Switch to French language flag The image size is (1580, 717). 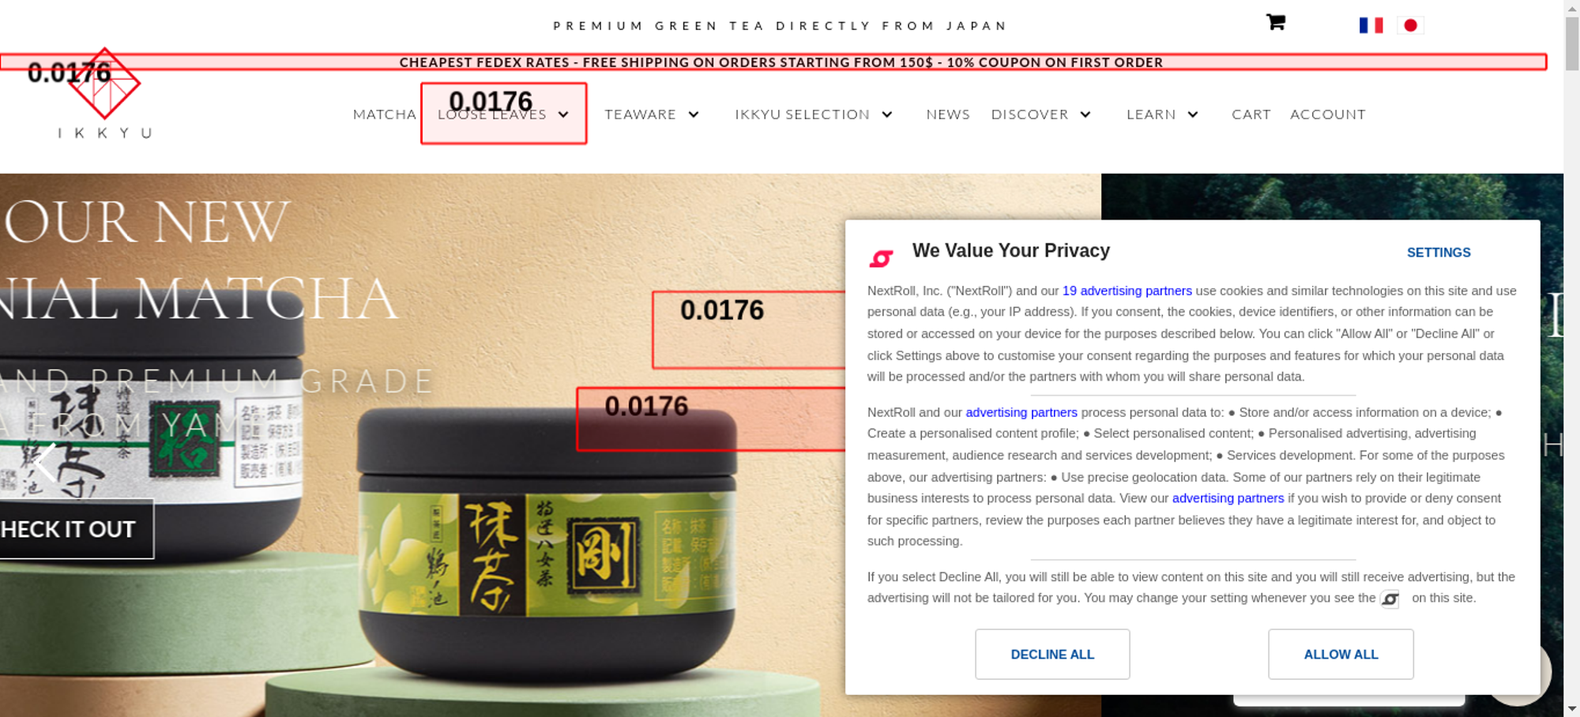click(1371, 25)
